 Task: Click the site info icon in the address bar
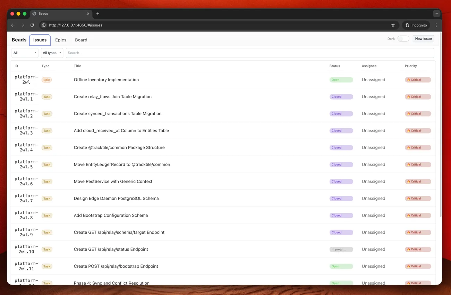tap(43, 25)
